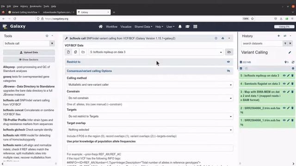
Task: Clear history dataset search (X)
Action: tap(290, 43)
